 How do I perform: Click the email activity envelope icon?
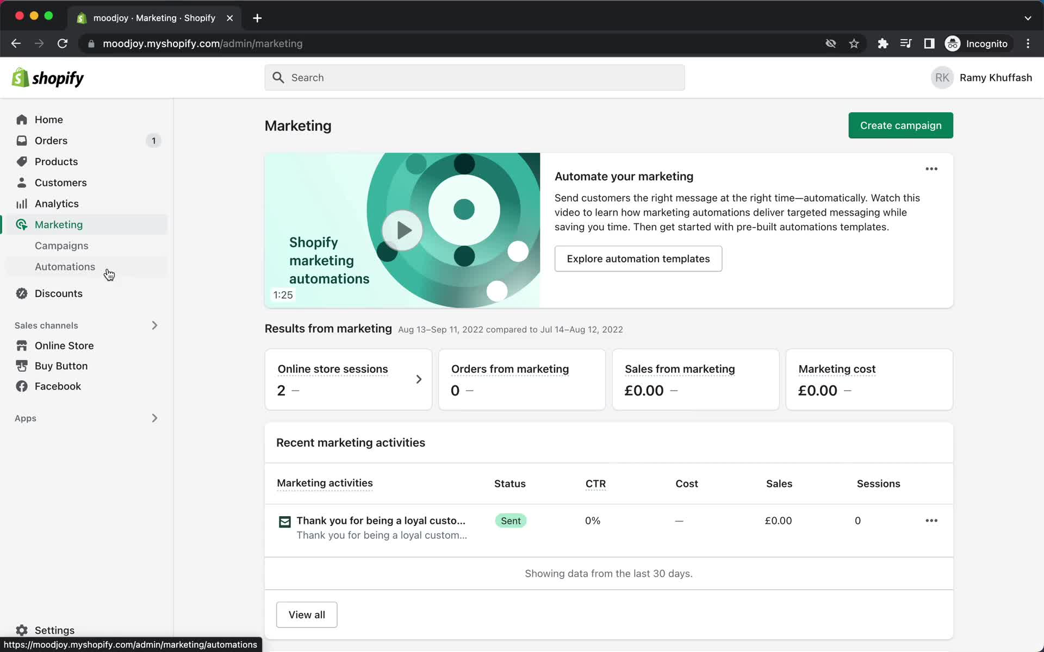click(x=284, y=522)
